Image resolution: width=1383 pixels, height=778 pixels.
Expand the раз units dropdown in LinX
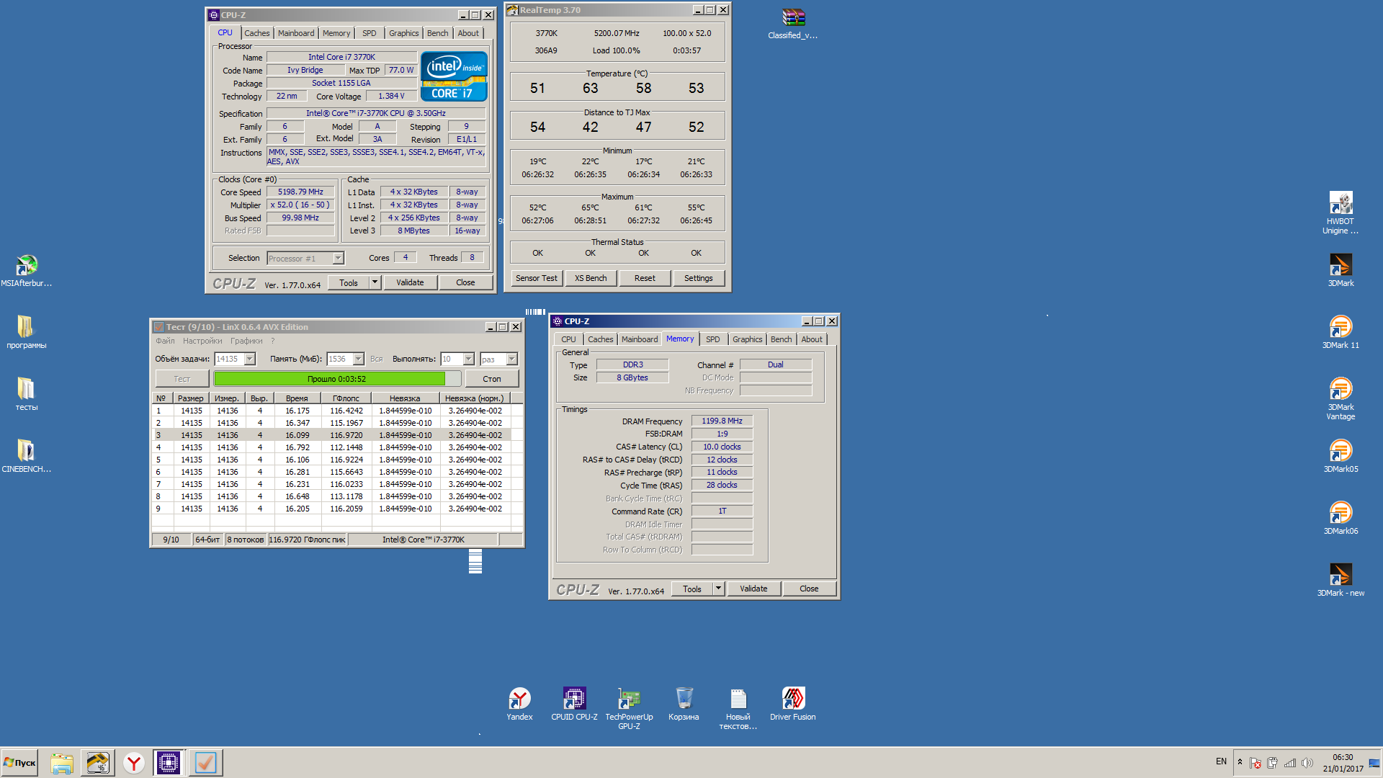tap(512, 359)
